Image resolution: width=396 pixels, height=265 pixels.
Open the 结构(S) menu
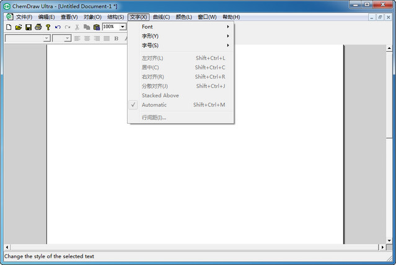click(115, 17)
